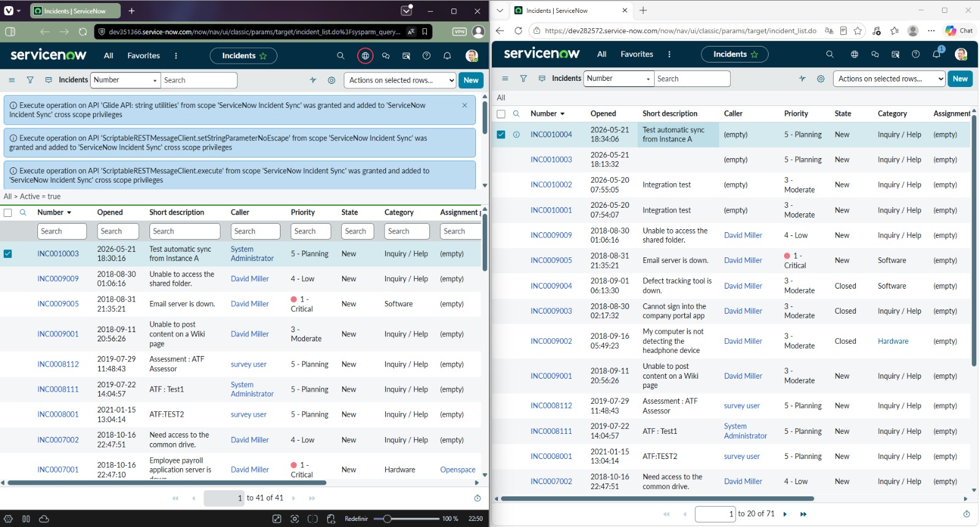This screenshot has height=527, width=980.
Task: Adjust the zoom slider in left browser status bar
Action: (387, 519)
